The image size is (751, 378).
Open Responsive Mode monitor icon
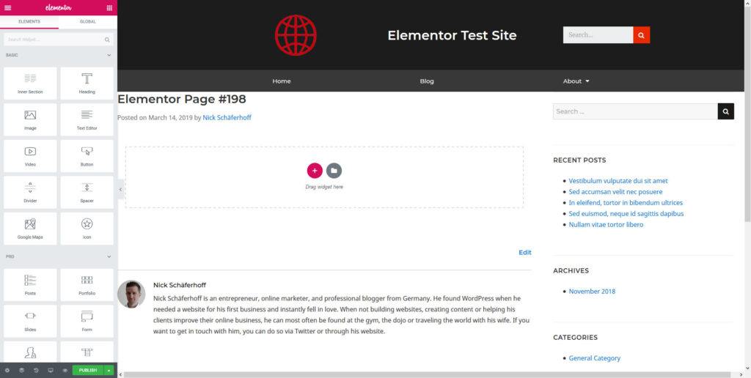point(51,371)
